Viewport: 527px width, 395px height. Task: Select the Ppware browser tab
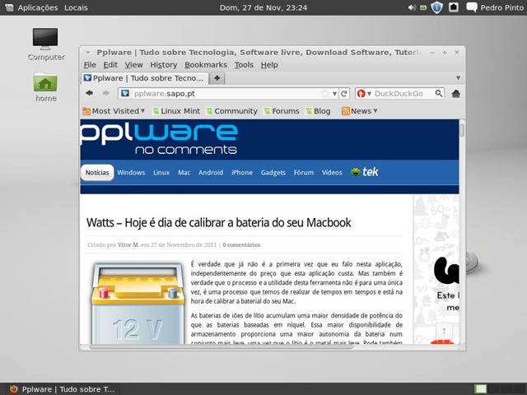point(145,78)
